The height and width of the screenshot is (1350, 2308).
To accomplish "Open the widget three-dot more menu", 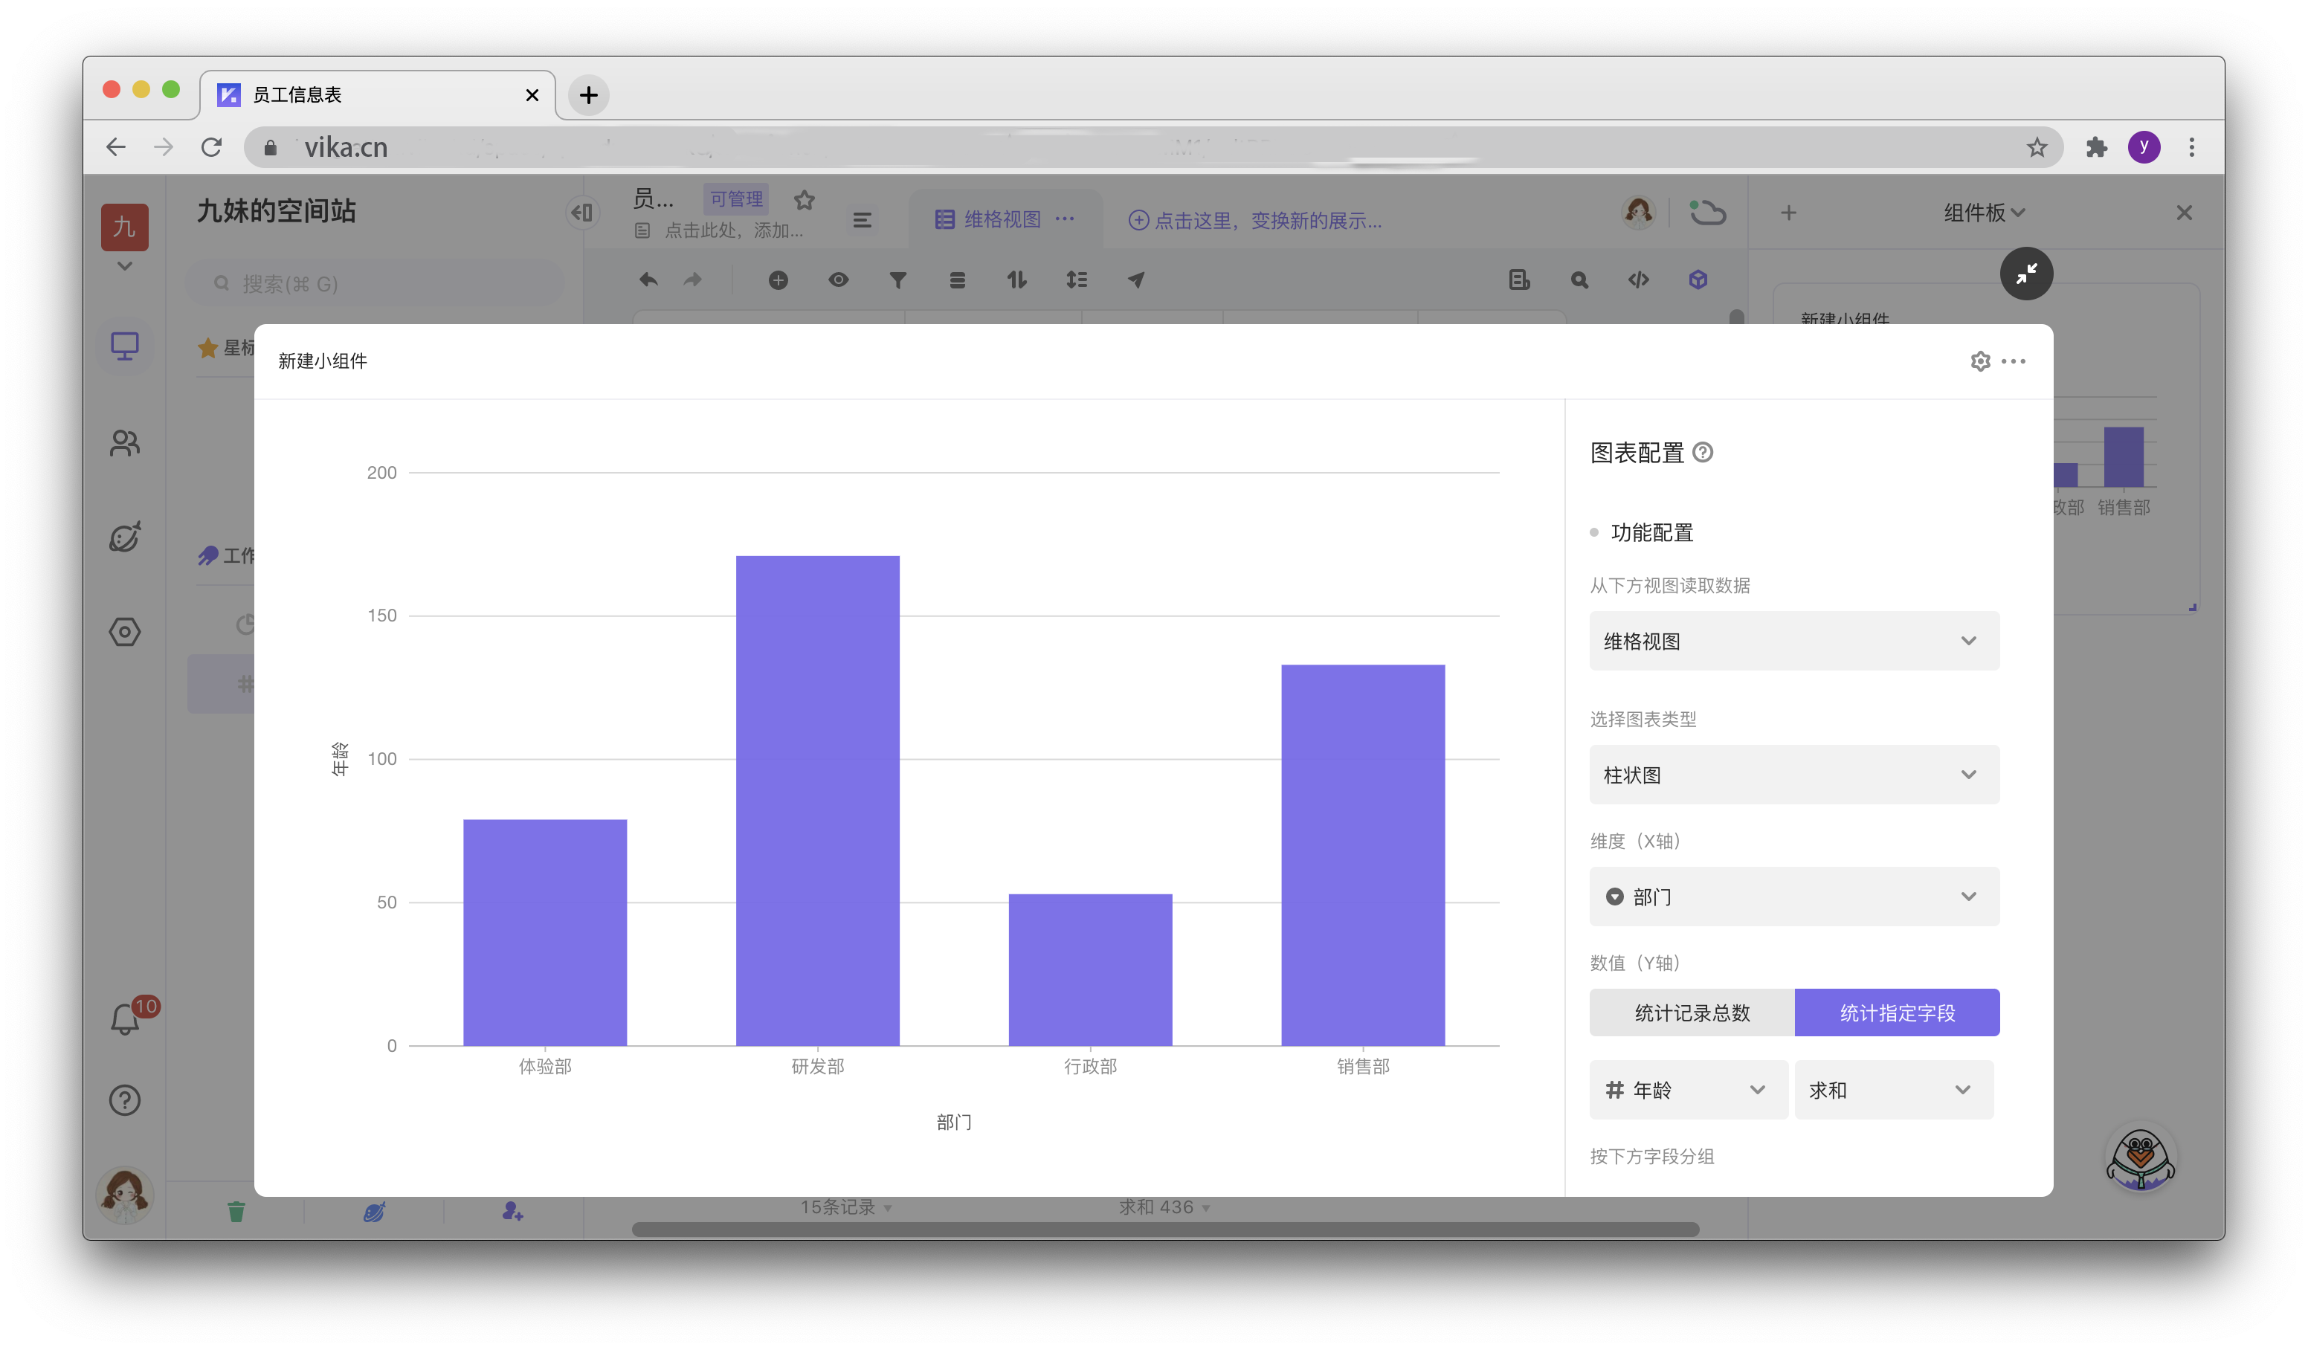I will tap(2013, 361).
